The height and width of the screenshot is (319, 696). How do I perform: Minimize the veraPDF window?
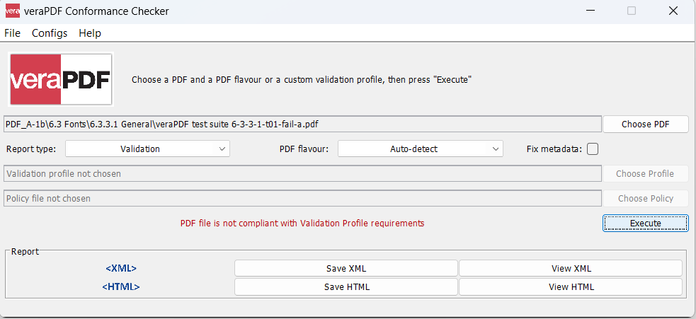coord(590,11)
